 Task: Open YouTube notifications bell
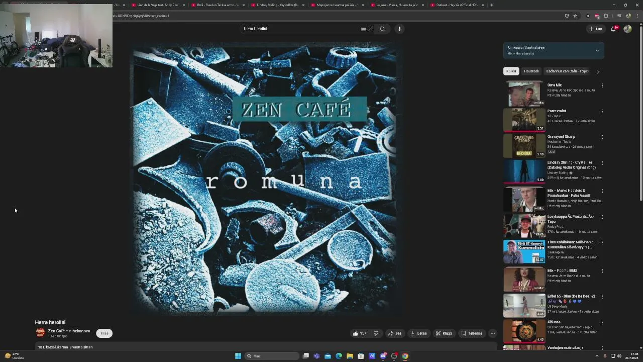coord(613,29)
